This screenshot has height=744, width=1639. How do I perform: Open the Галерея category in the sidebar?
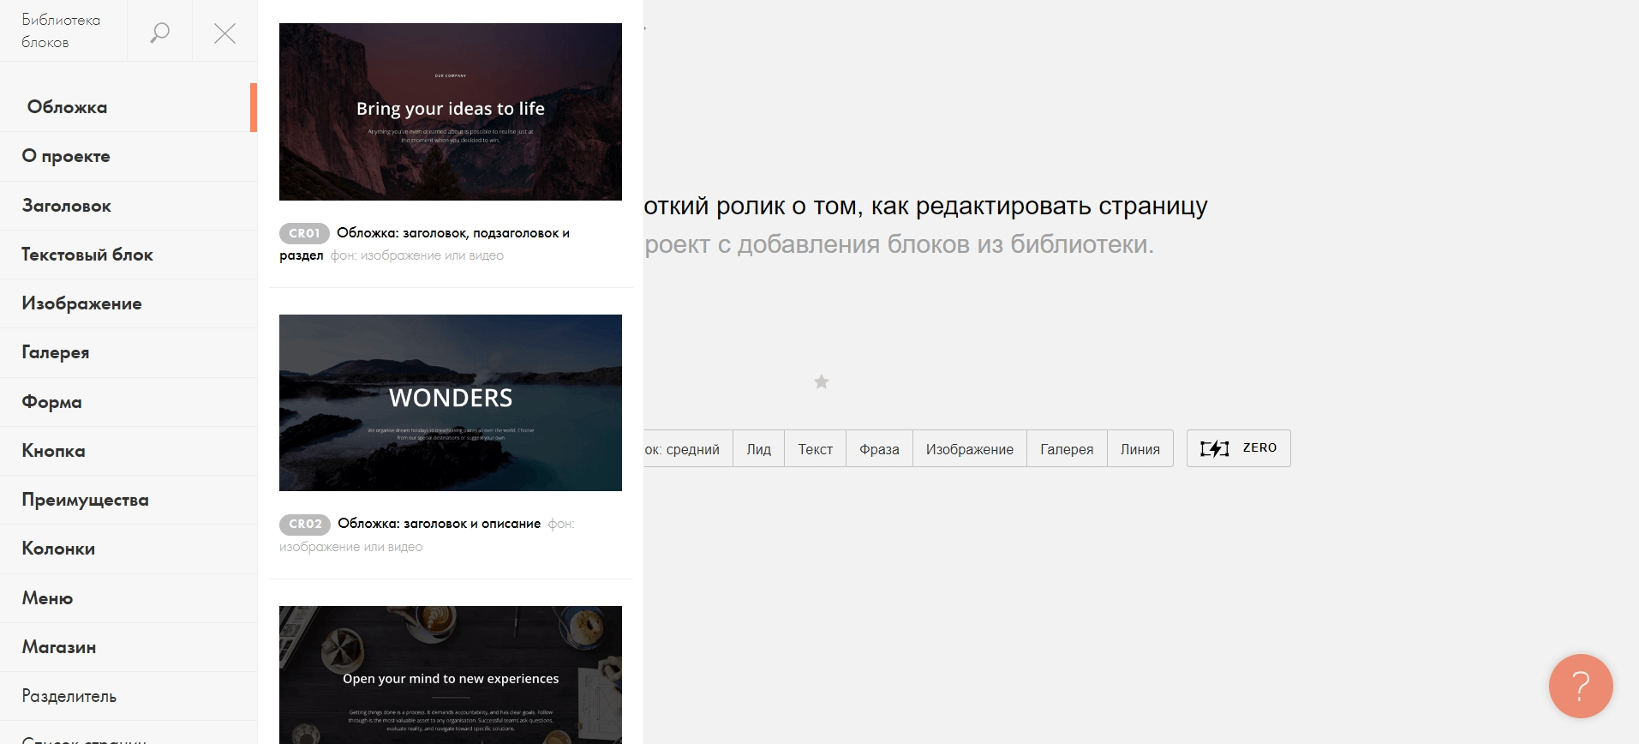[129, 352]
